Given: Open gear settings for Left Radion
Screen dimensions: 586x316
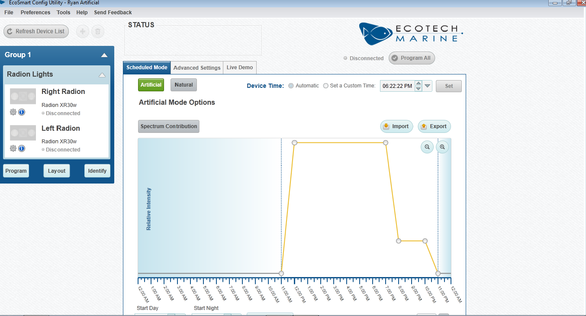Looking at the screenshot, I should point(13,148).
